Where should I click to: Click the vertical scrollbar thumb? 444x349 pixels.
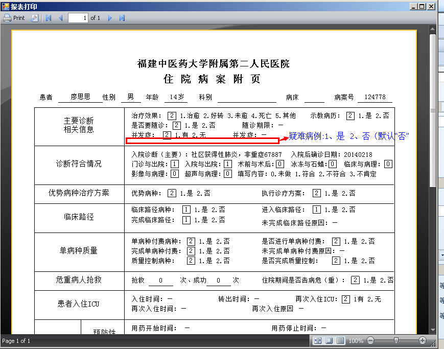click(432, 110)
